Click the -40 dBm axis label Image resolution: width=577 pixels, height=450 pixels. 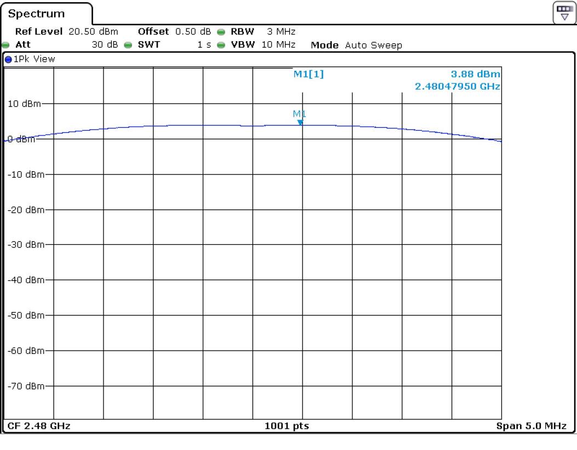pyautogui.click(x=26, y=280)
